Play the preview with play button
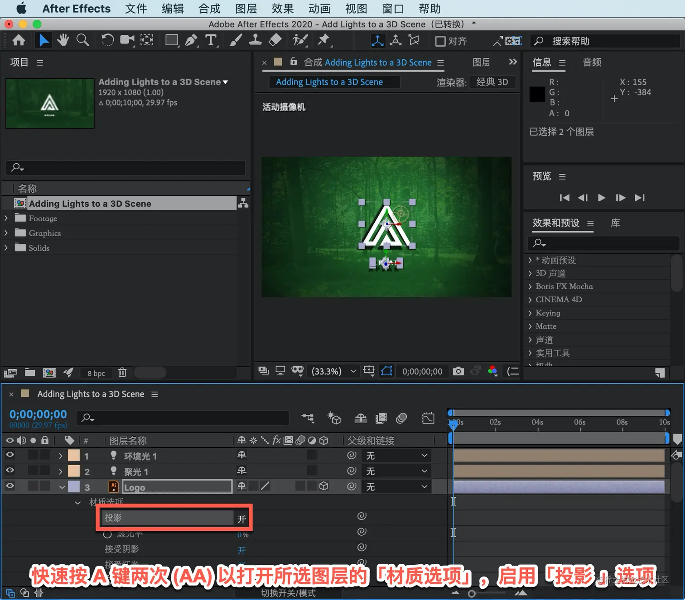 (602, 198)
